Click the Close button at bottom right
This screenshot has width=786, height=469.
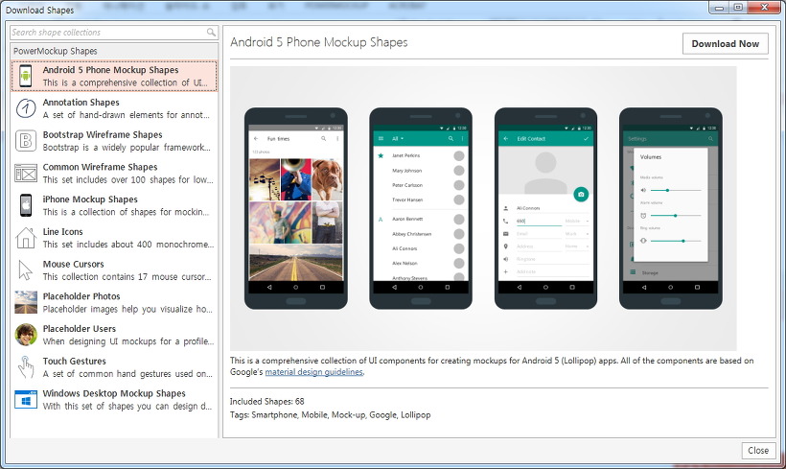(758, 451)
